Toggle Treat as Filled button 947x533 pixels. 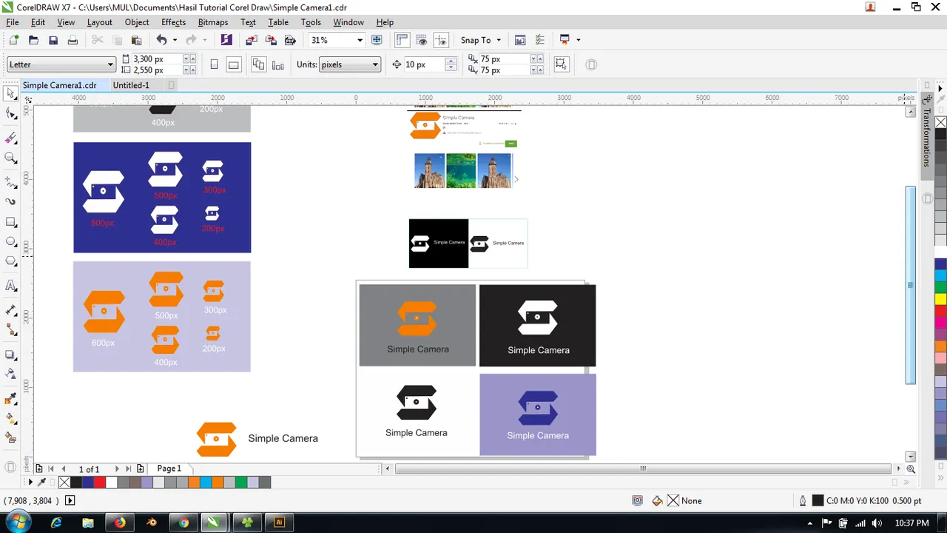(561, 64)
